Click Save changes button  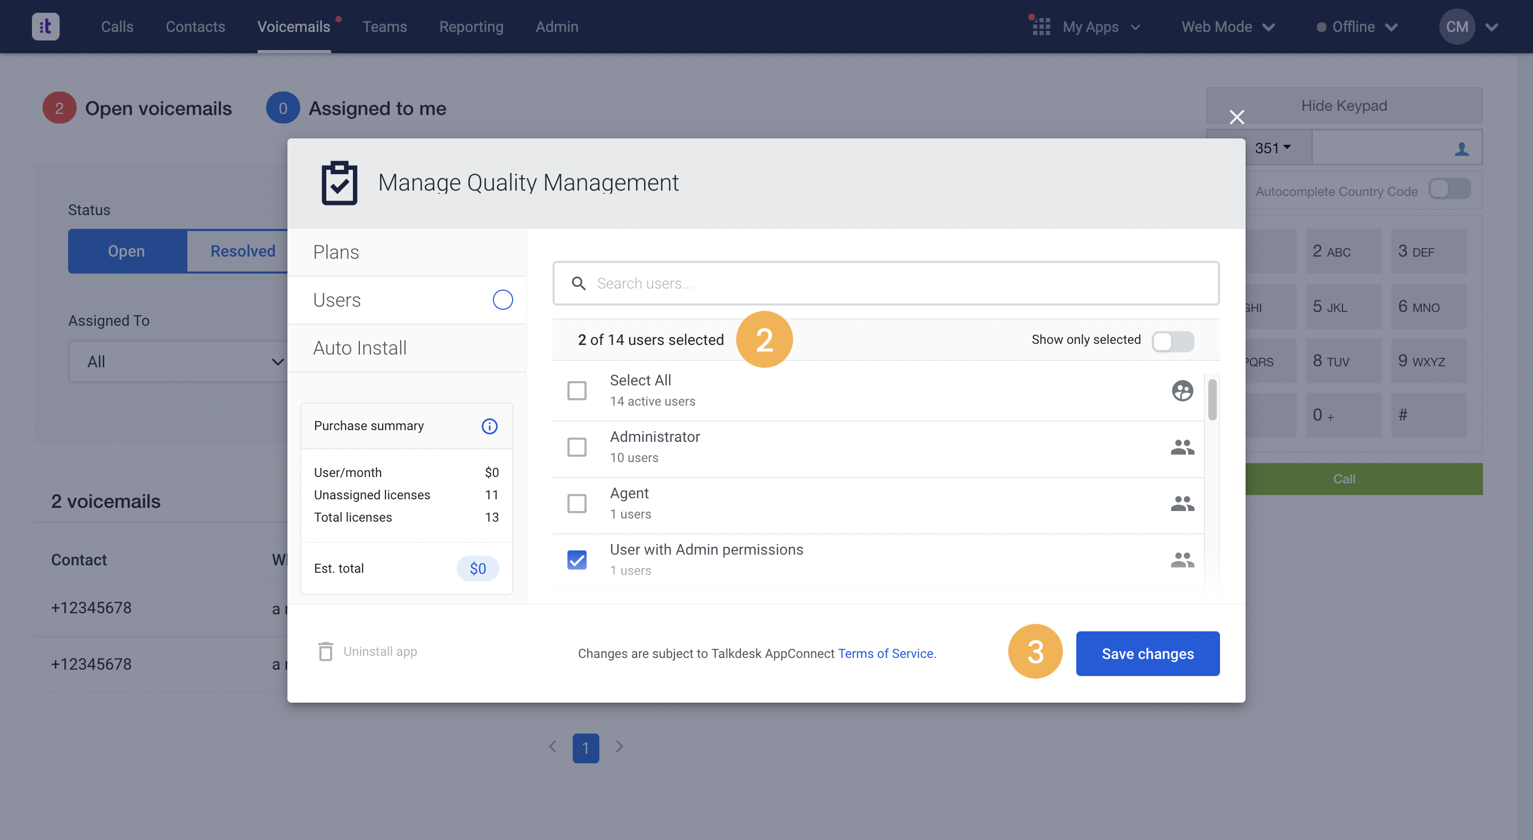[x=1148, y=654]
